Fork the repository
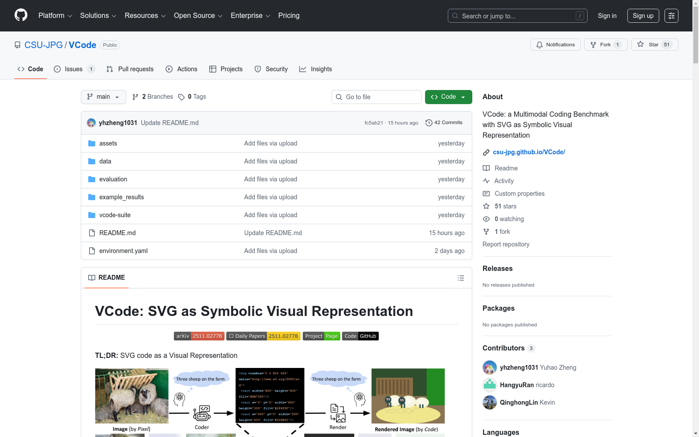Viewport: 699px width, 437px height. (606, 45)
